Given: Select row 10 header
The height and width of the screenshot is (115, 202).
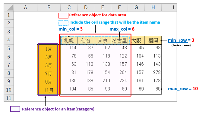Looking at the screenshot, I should pos(9,90).
